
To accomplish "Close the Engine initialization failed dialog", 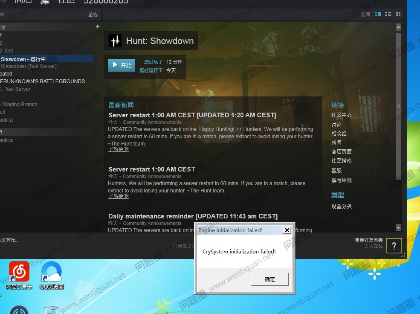I will [x=287, y=230].
